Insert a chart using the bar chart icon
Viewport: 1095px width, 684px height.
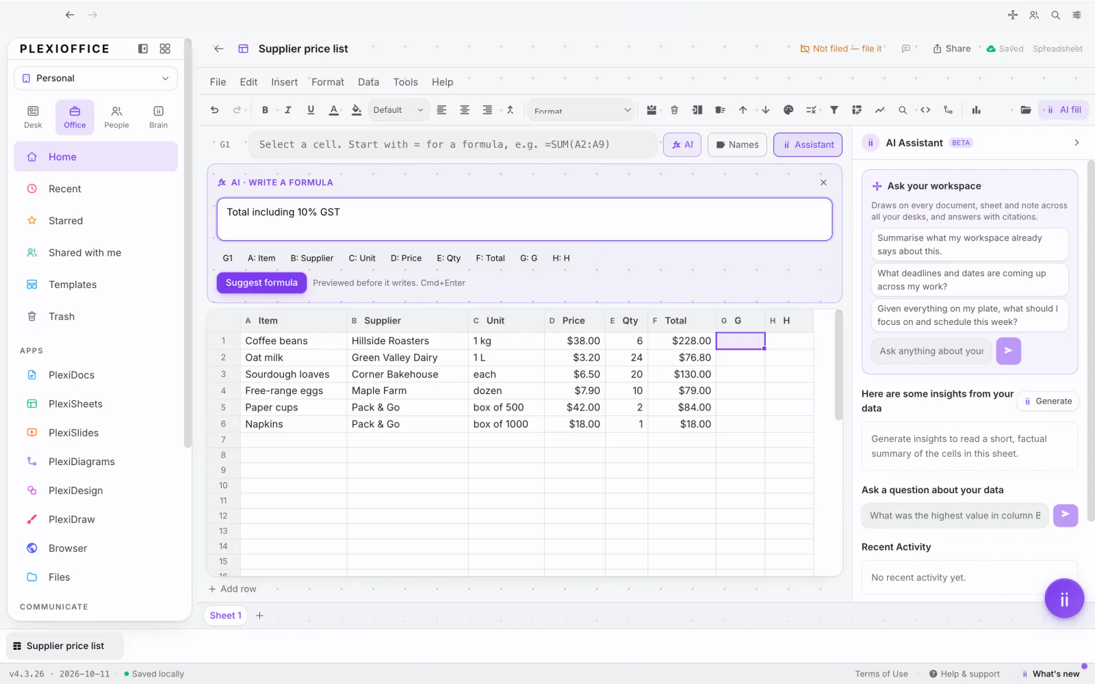click(977, 110)
